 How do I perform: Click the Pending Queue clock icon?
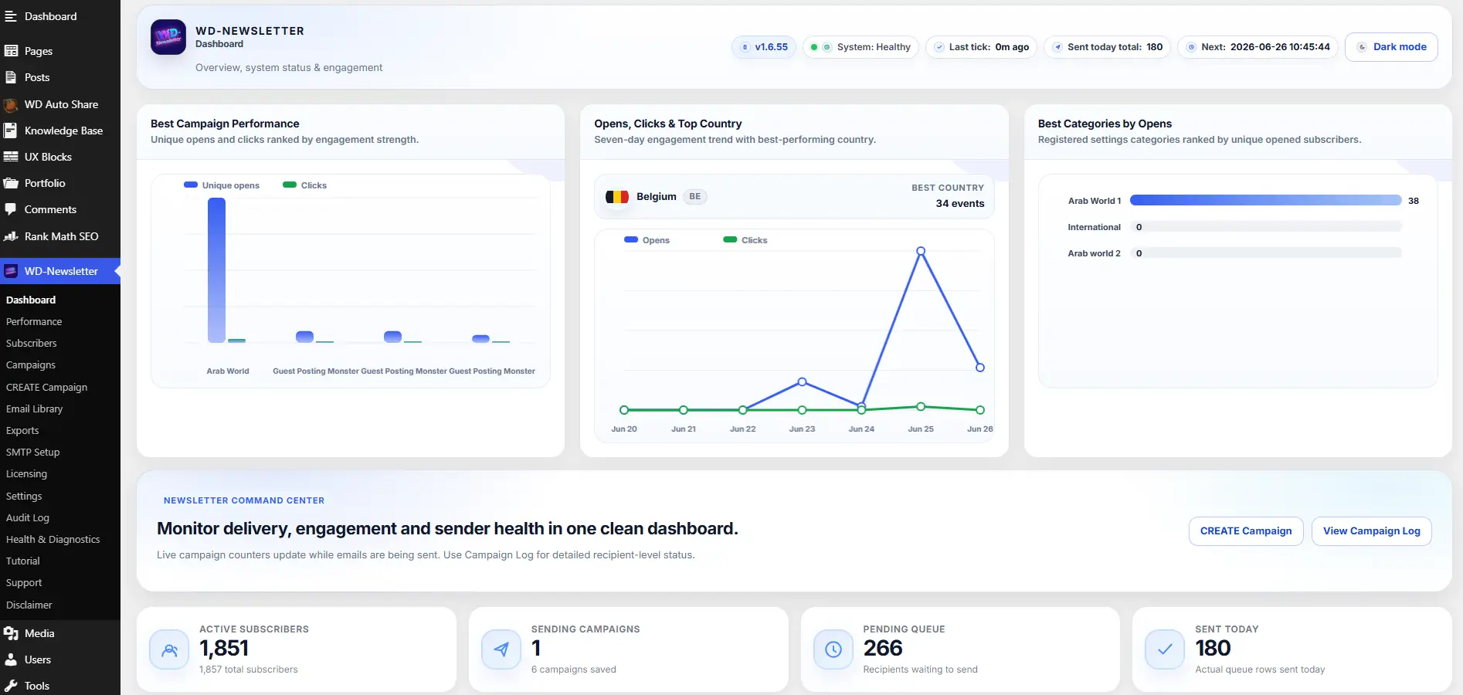(833, 649)
